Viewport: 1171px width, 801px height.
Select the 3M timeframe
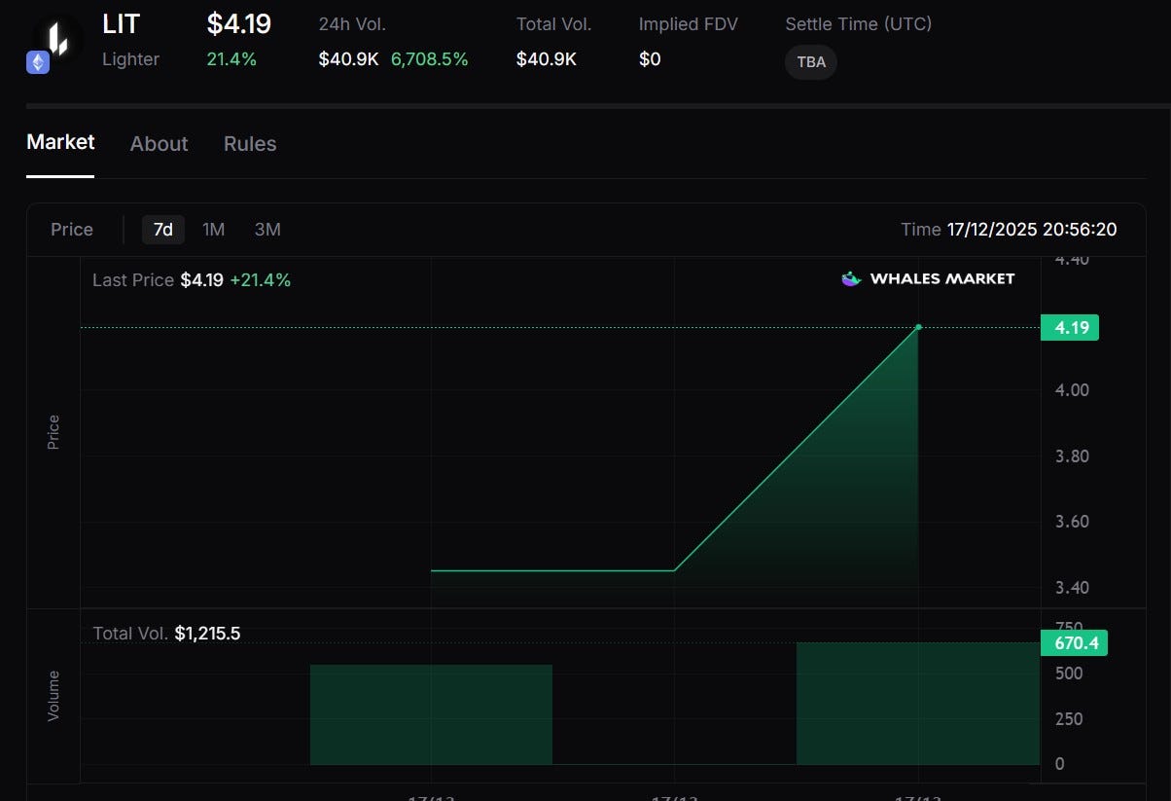pos(267,230)
